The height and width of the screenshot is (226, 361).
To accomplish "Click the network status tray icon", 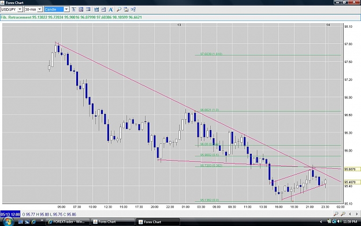I will point(334,221).
